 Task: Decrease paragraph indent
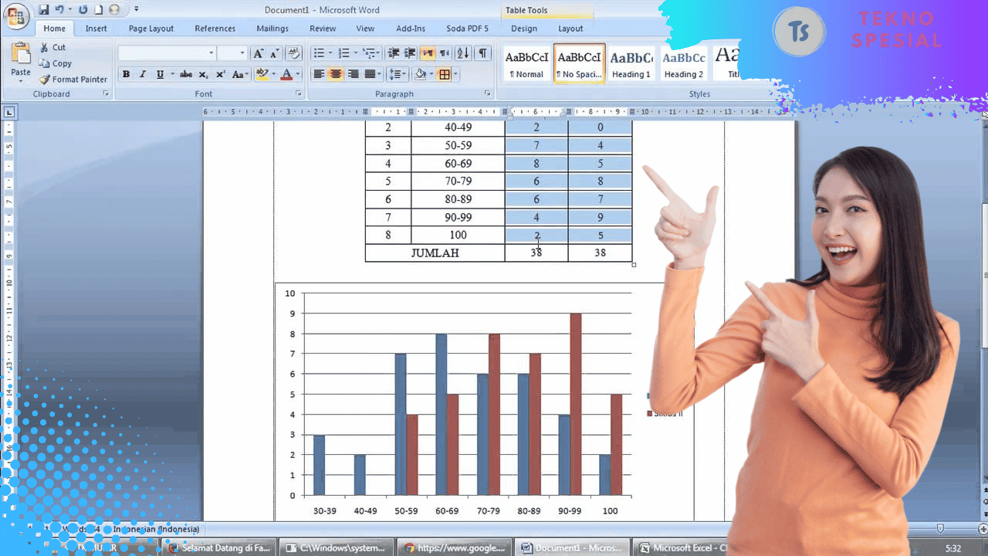click(x=394, y=53)
